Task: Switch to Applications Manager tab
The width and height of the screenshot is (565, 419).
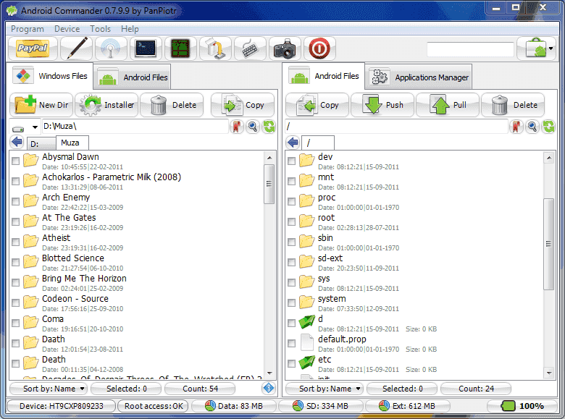Action: (x=419, y=77)
